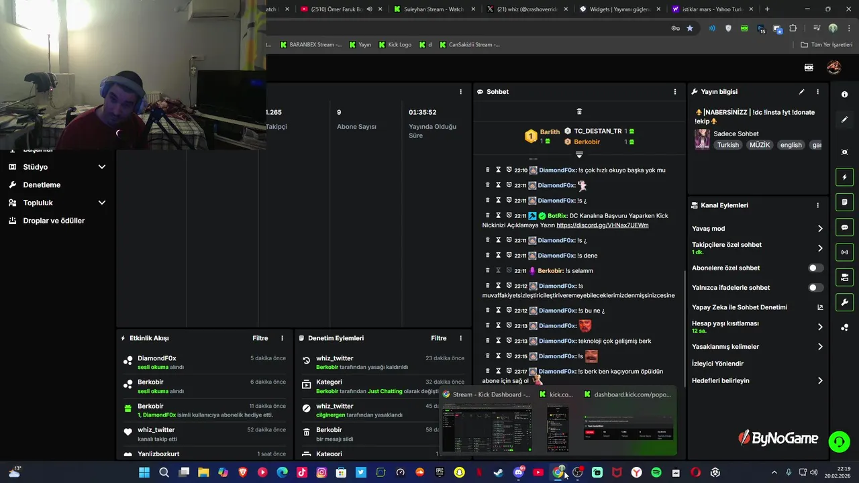This screenshot has width=859, height=483.
Task: Expand the Topluluk sidebar section
Action: (102, 203)
